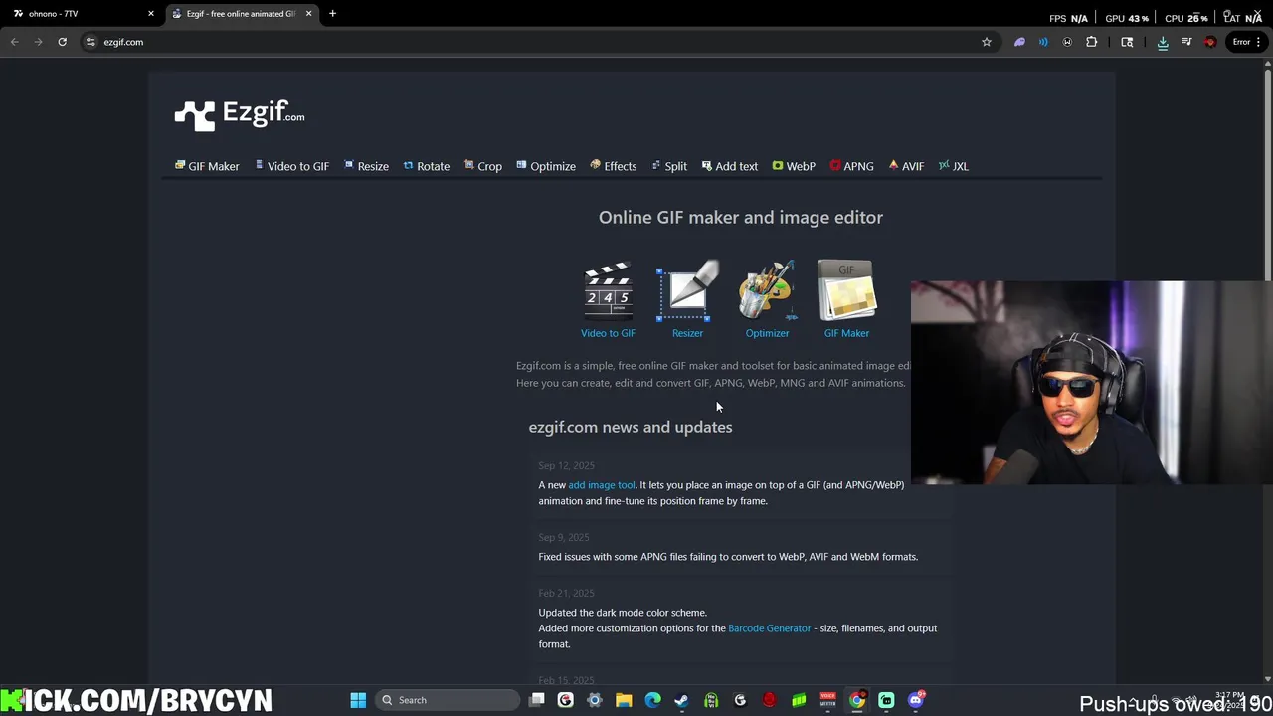Open the Windows Start menu
The height and width of the screenshot is (716, 1273).
(358, 700)
